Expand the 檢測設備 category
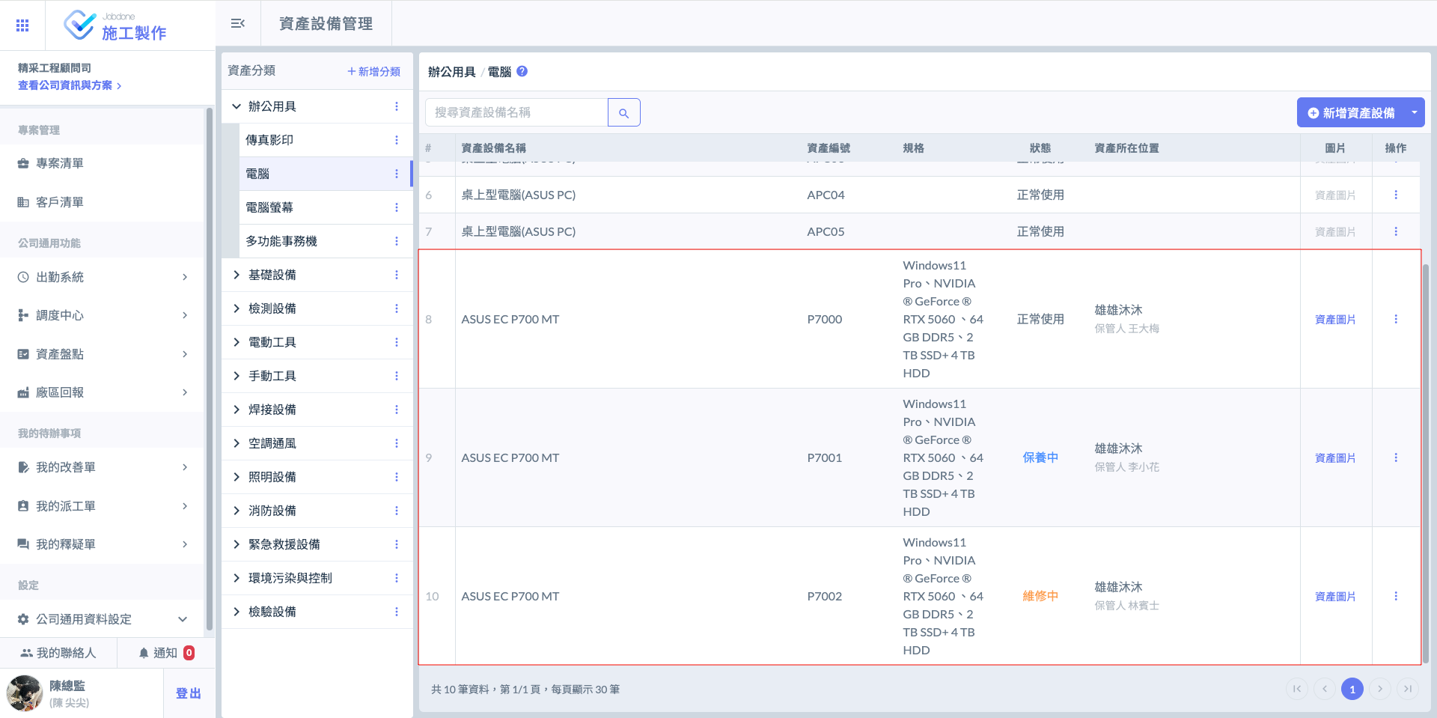Screen dimensions: 1437x718 click(x=237, y=308)
